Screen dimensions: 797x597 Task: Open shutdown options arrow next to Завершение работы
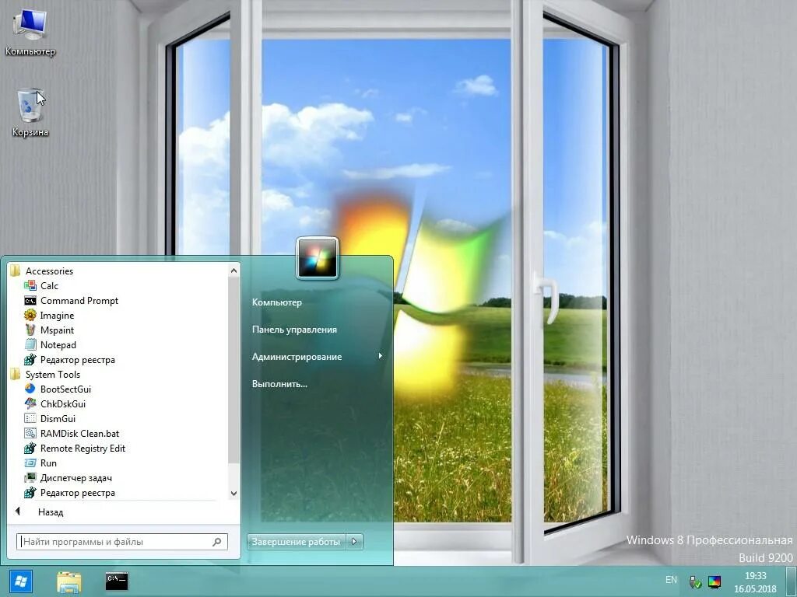click(x=354, y=542)
